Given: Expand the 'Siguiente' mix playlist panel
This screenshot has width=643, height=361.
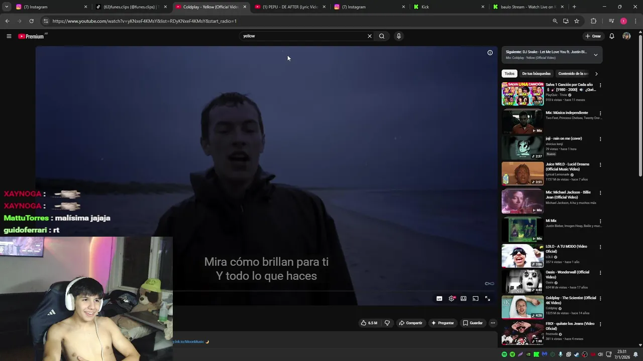Looking at the screenshot, I should (x=596, y=55).
